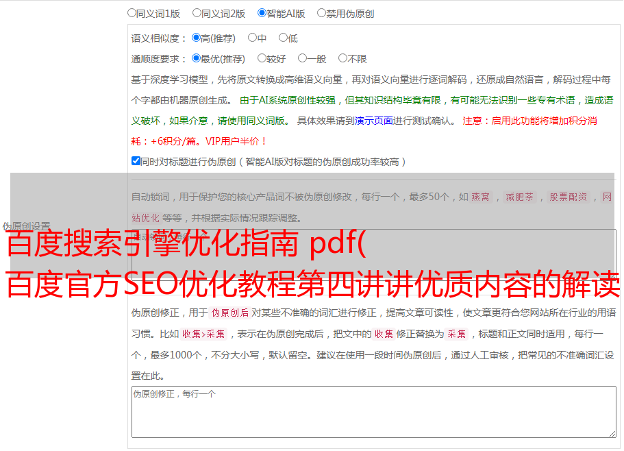Choose 一般 for 通顺度要求
The height and width of the screenshot is (451, 624).
(303, 58)
